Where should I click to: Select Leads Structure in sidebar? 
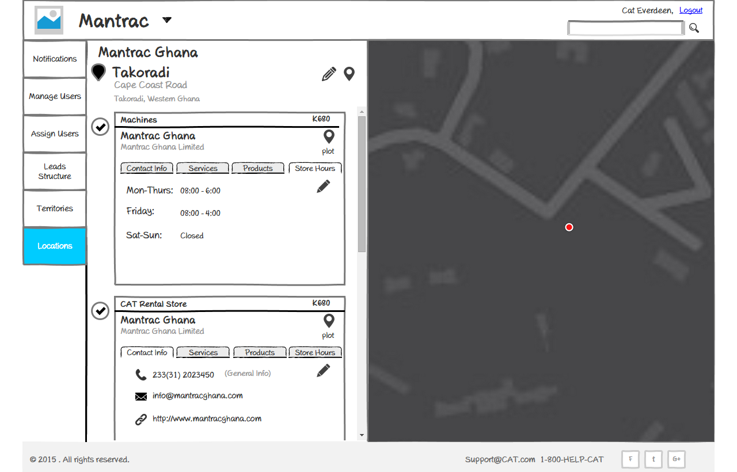click(55, 171)
